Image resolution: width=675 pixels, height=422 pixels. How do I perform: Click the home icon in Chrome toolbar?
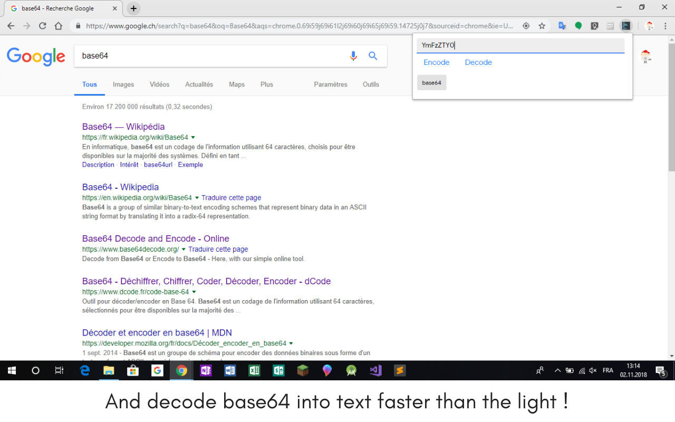tap(59, 25)
